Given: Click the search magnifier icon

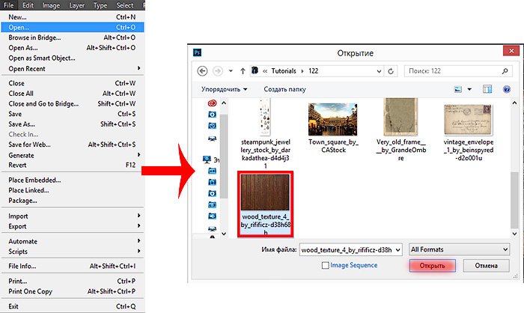Looking at the screenshot, I should pyautogui.click(x=505, y=71).
